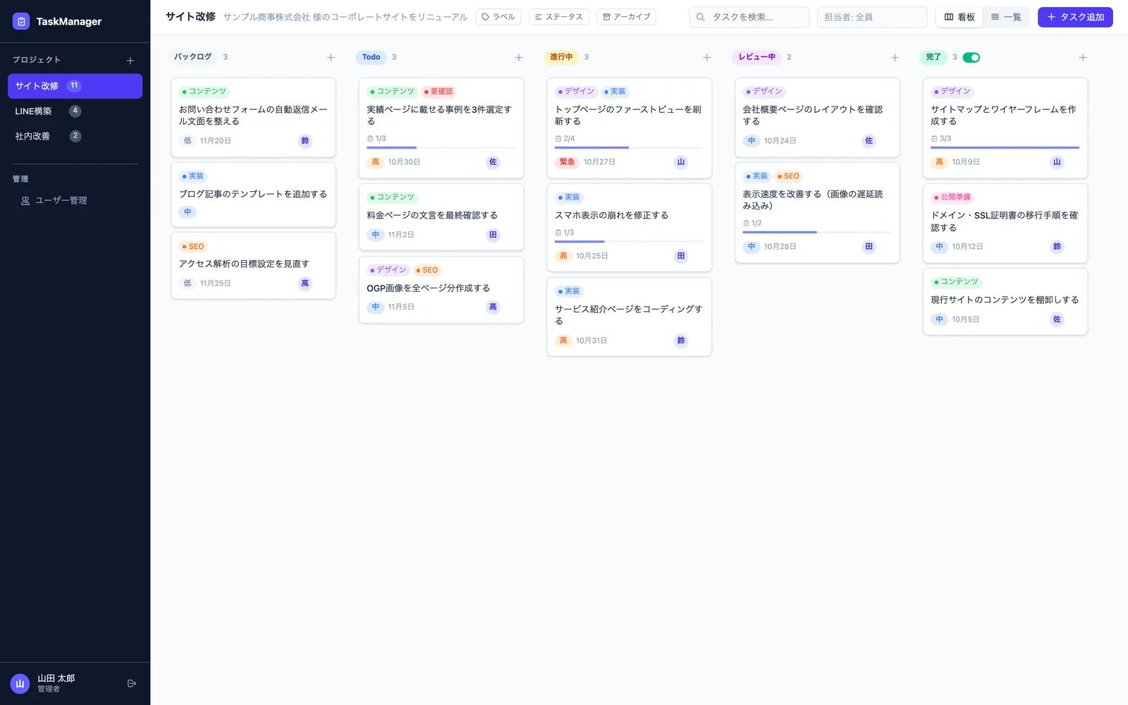Open the OGP画像を全ページ分作成する card
This screenshot has width=1128, height=705.
[x=441, y=290]
